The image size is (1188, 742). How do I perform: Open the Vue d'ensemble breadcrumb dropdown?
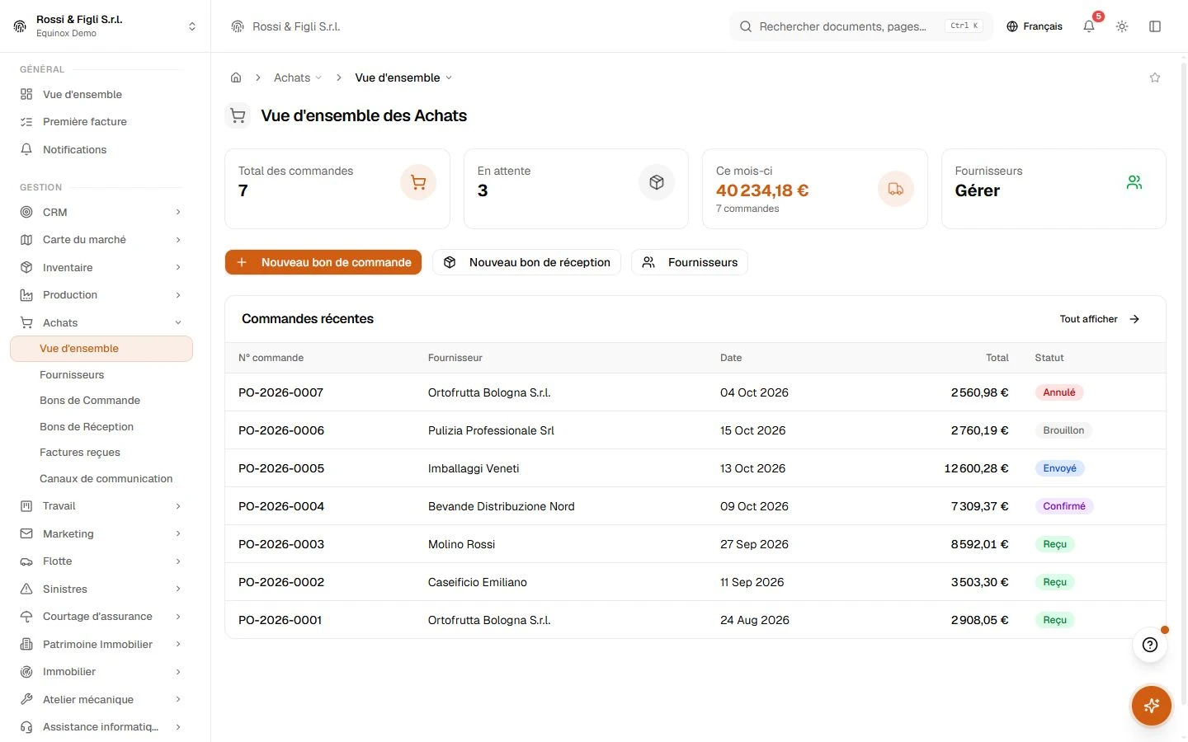[403, 77]
